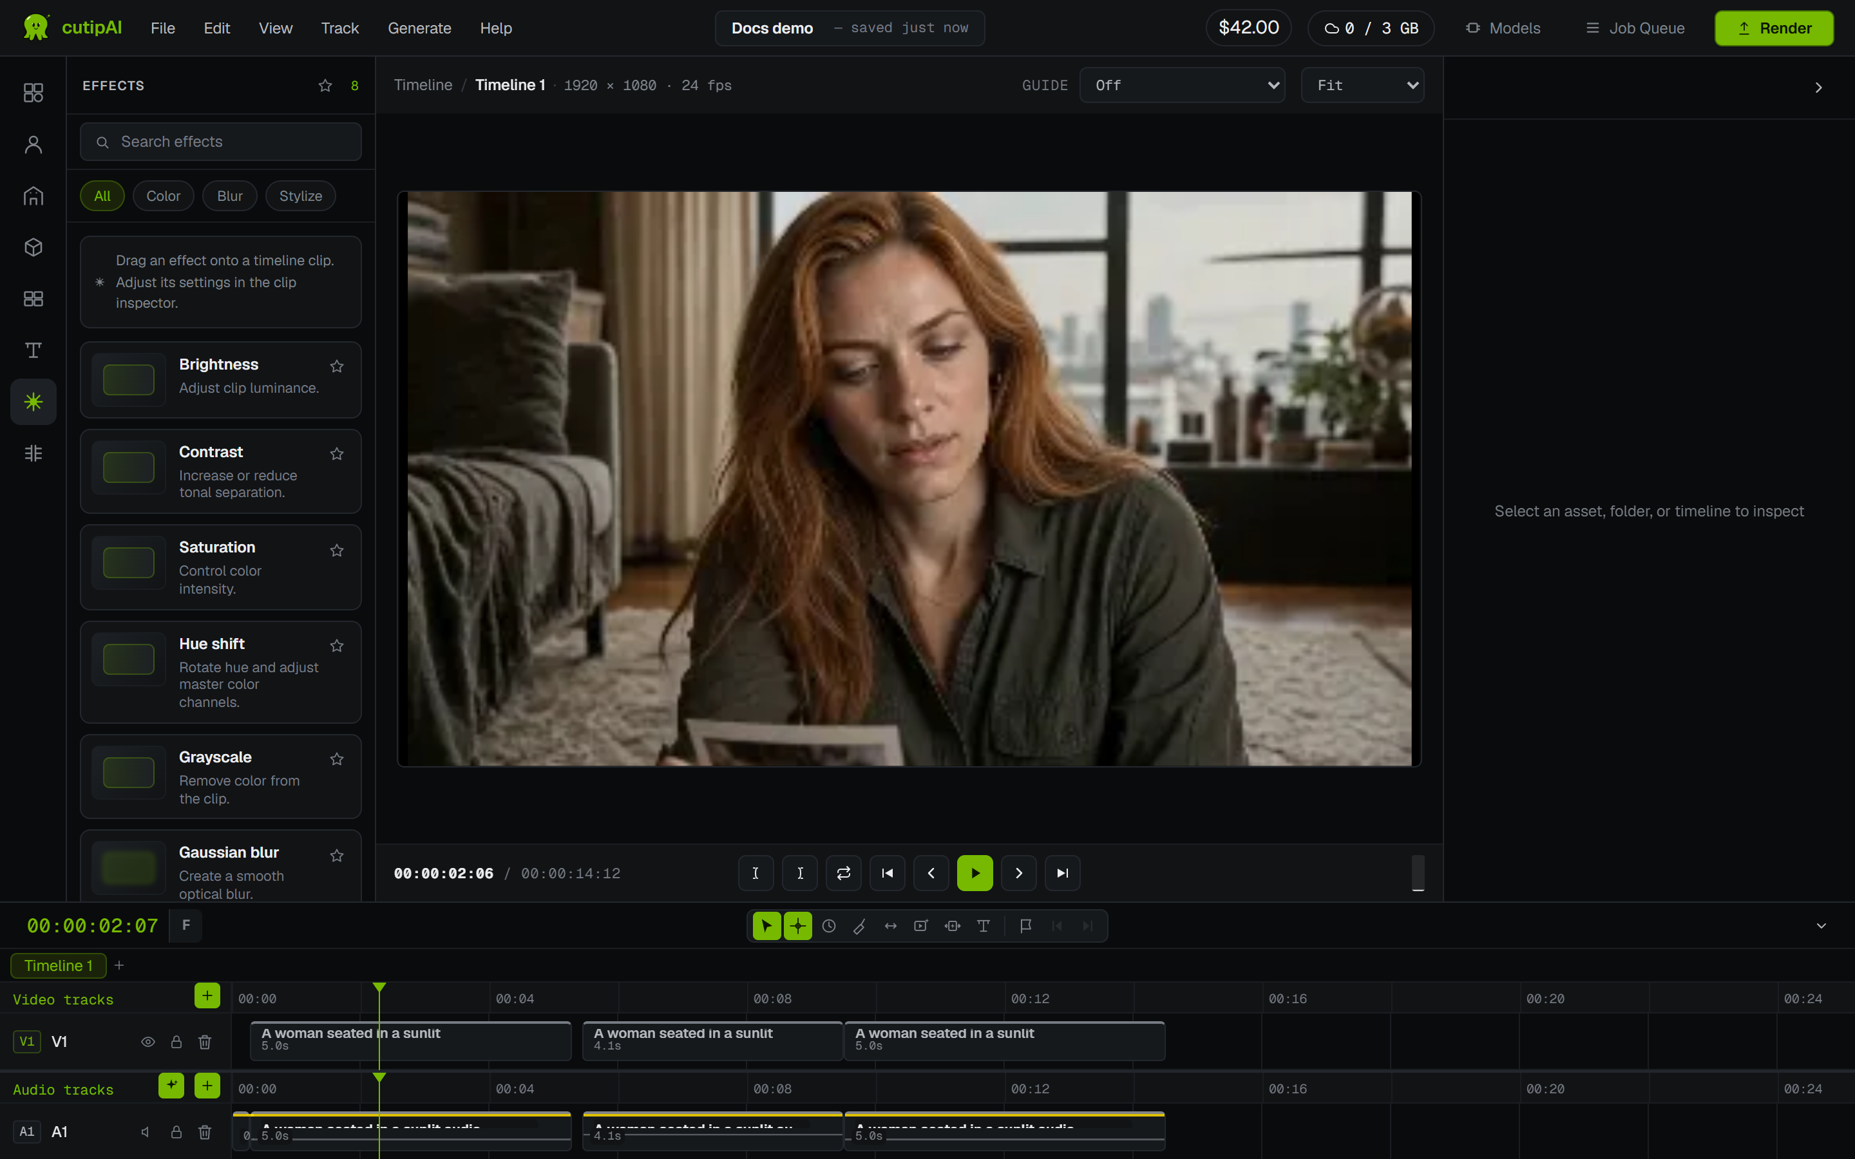Open the Fit zoom dropdown
Screen dimensions: 1855x1159
coord(1362,85)
